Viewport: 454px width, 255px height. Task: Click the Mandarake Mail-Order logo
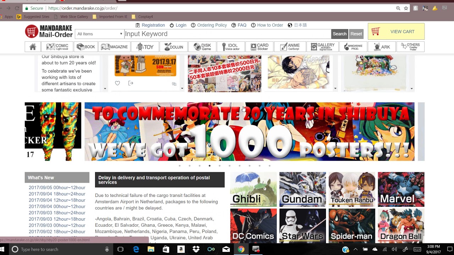click(x=49, y=32)
